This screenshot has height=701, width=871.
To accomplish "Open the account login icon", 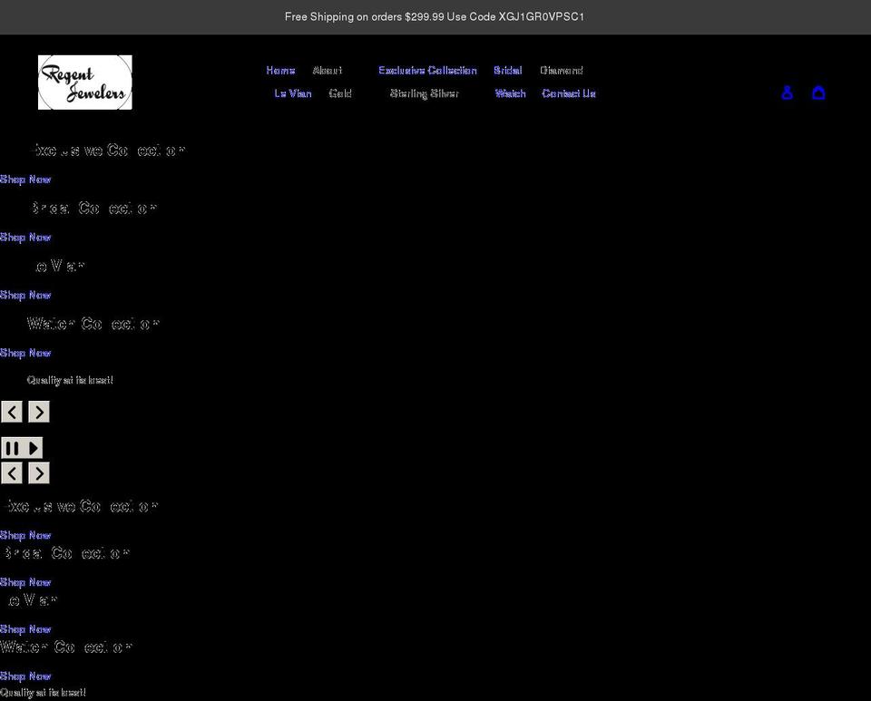I will point(787,92).
